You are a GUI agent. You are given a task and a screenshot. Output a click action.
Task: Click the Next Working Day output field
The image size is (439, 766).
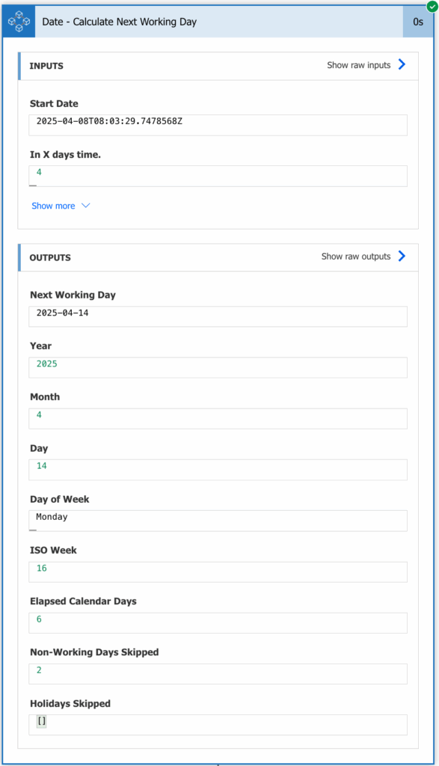click(218, 316)
